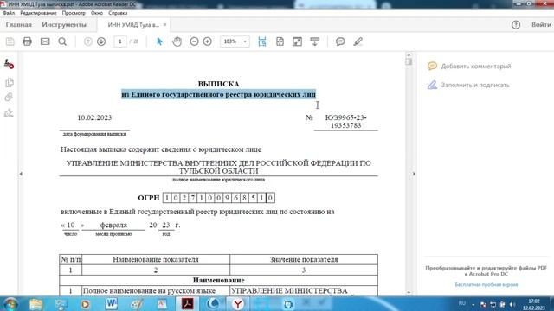Open the Окно menu
The image size is (554, 311).
pyautogui.click(x=97, y=13)
